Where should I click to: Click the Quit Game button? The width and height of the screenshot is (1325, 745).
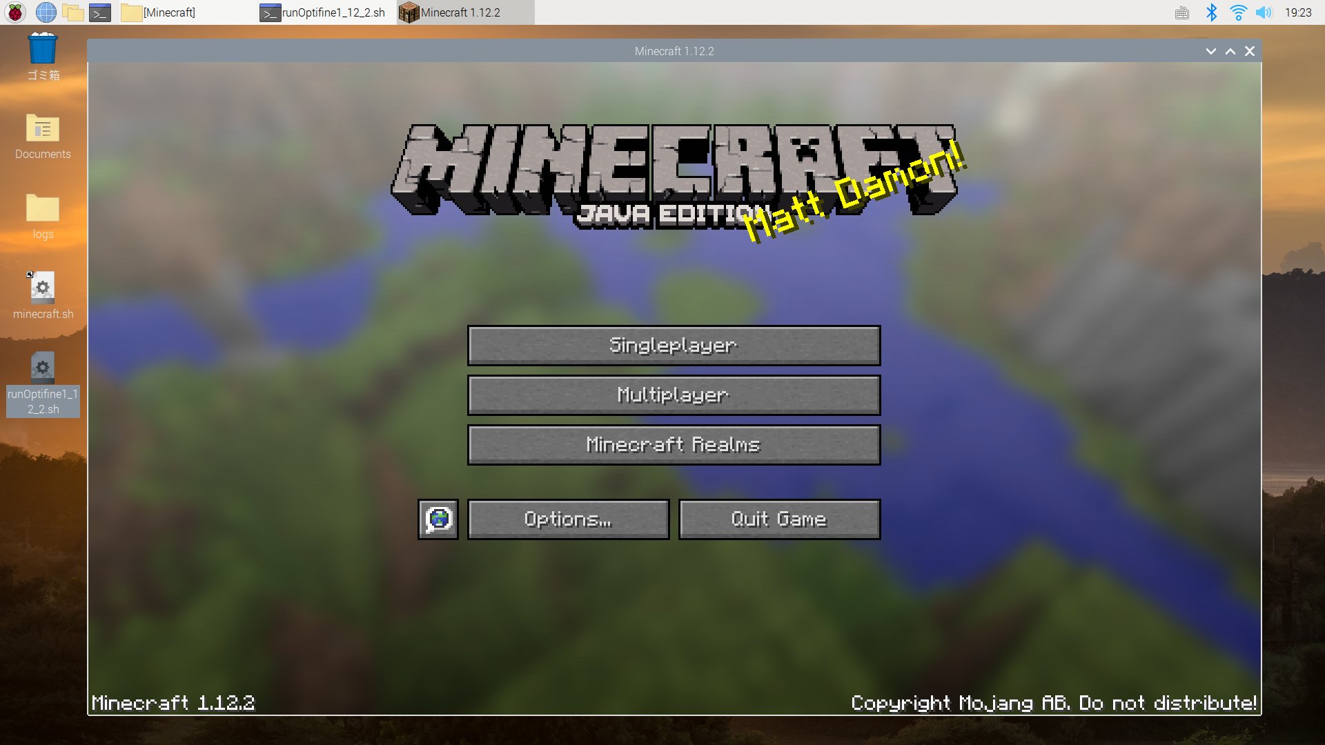(779, 519)
